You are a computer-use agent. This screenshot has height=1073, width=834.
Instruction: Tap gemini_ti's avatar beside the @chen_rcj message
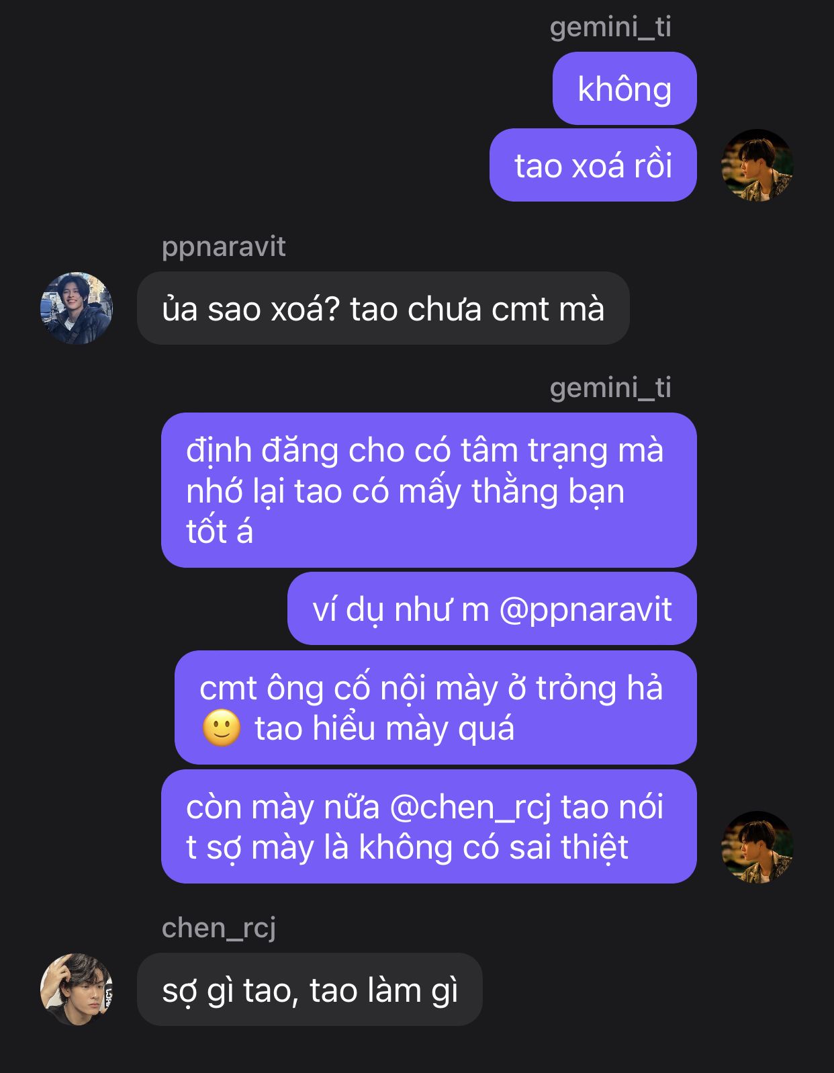click(x=757, y=847)
